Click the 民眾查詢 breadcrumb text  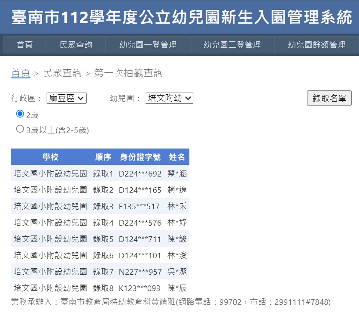[62, 73]
